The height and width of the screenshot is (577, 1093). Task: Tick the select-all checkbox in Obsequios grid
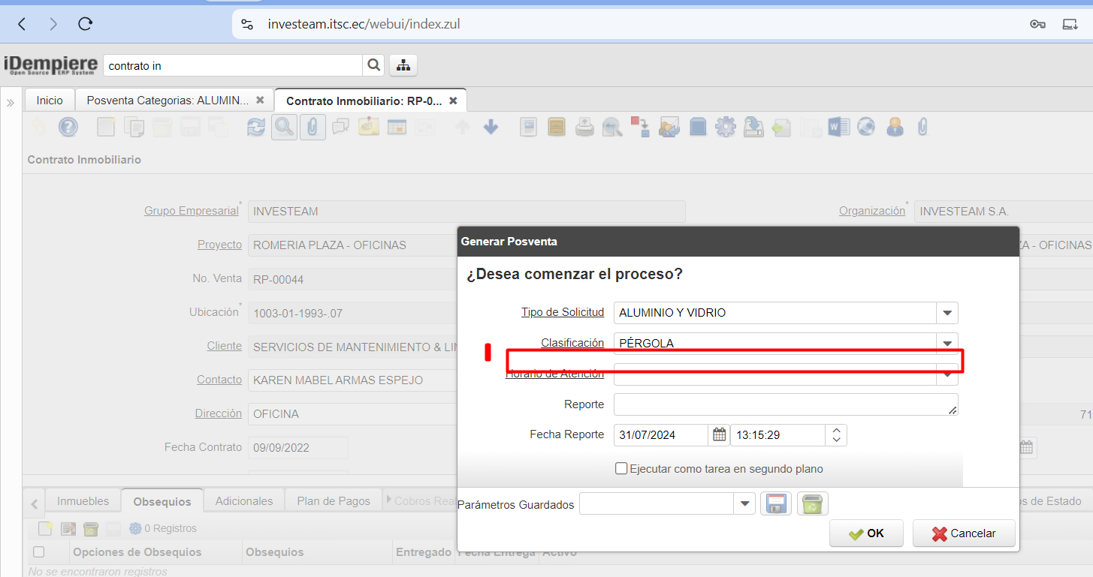point(39,552)
